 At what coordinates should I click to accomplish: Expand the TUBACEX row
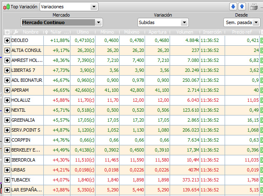(x=7, y=180)
